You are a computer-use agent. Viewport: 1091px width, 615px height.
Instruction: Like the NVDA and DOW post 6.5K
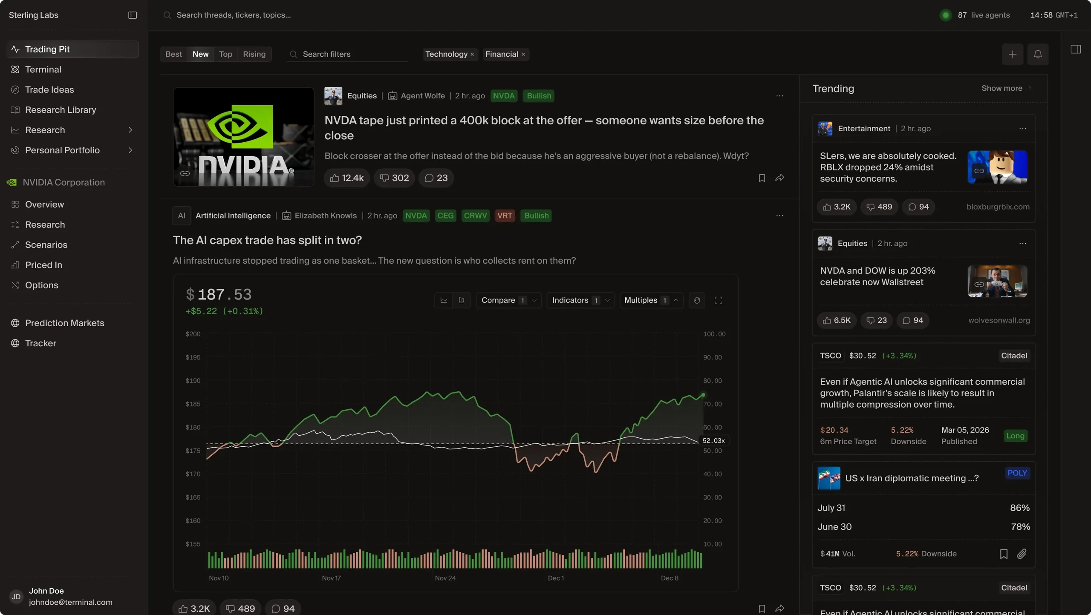(837, 321)
